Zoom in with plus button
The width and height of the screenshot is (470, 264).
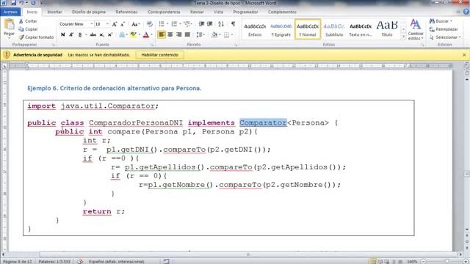tap(466, 261)
